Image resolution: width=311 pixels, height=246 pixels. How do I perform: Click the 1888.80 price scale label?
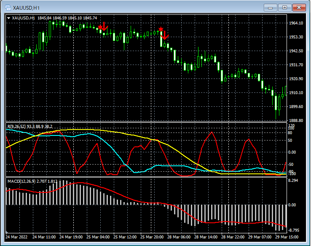pos(296,120)
